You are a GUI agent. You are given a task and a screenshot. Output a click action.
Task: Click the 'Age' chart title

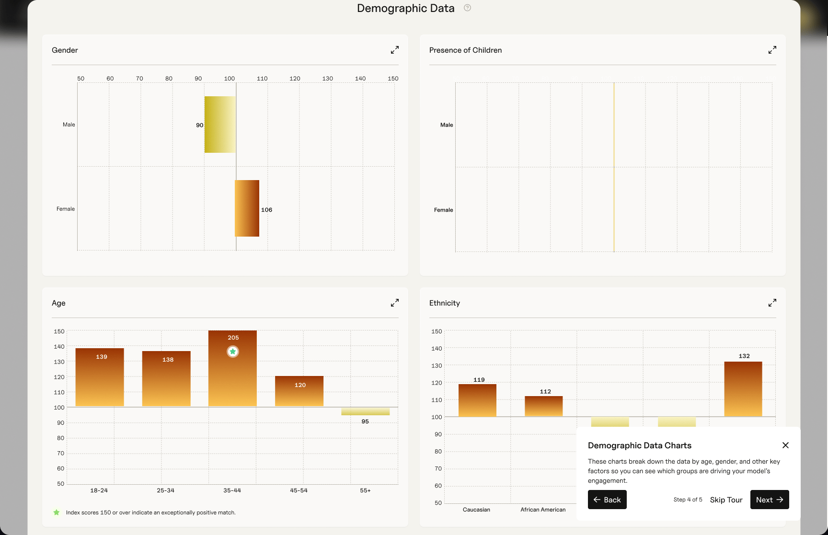pos(58,303)
